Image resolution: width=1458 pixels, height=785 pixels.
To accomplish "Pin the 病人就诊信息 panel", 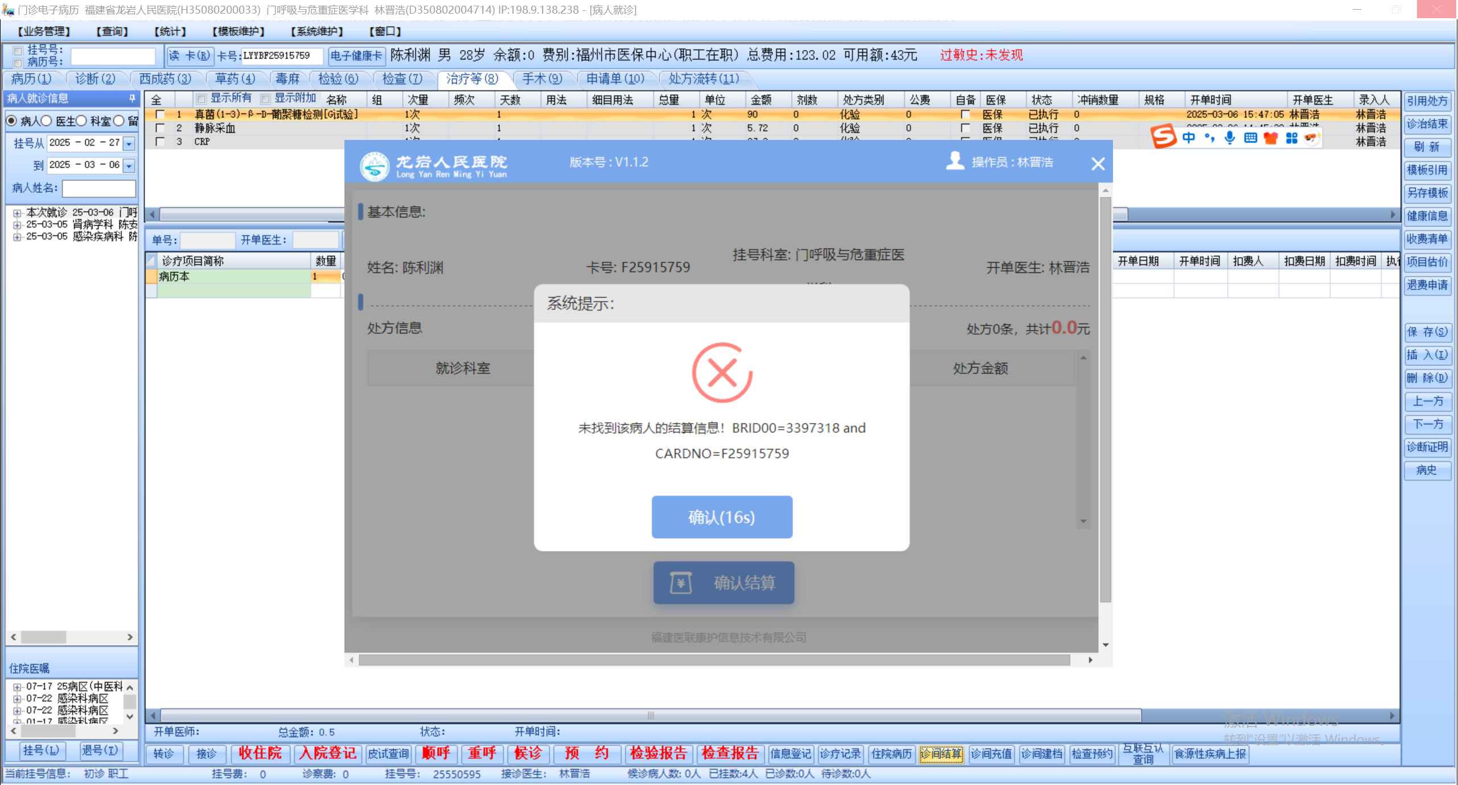I will click(132, 98).
